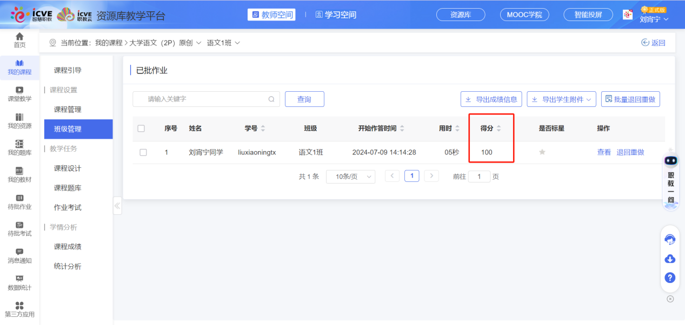Click the 请输入关键字 keyword input field
685x325 pixels.
coord(206,99)
